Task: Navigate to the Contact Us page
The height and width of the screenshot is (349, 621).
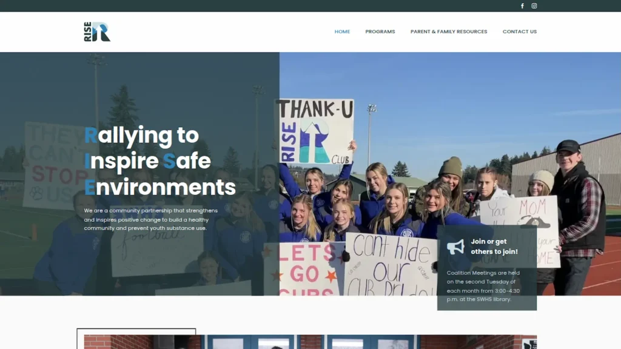Action: [519, 32]
